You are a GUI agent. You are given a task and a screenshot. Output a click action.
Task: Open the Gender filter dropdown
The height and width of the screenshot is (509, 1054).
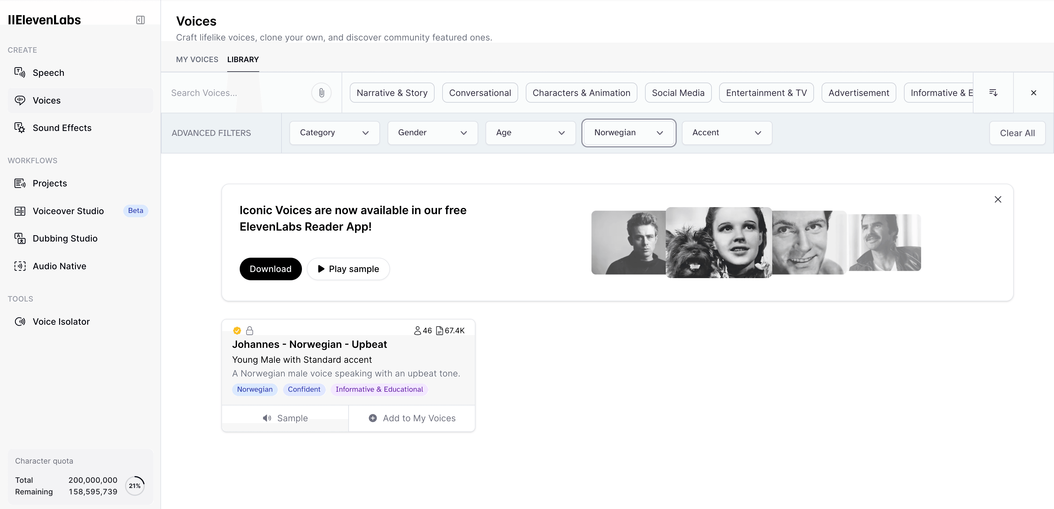coord(432,133)
